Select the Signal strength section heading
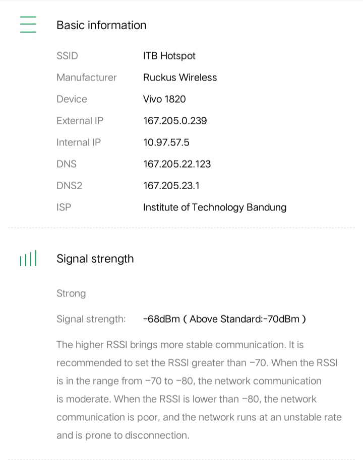363x460 pixels. pos(95,259)
